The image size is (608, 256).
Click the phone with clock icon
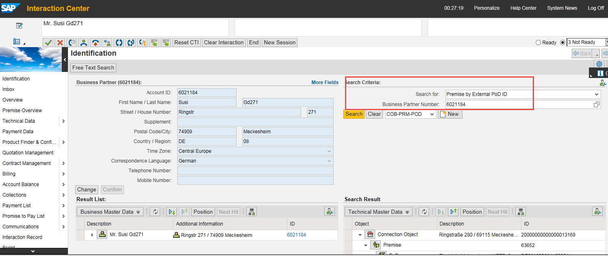click(72, 42)
